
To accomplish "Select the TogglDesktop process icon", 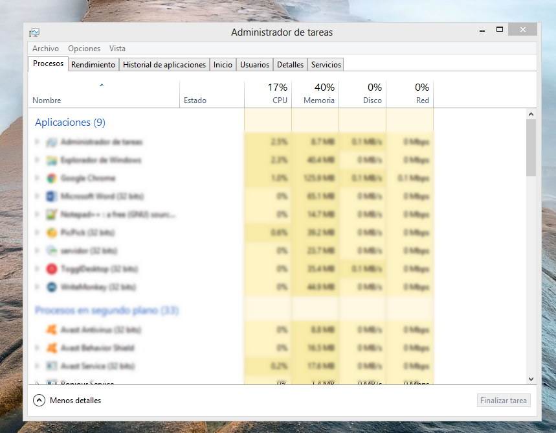I will click(x=51, y=269).
